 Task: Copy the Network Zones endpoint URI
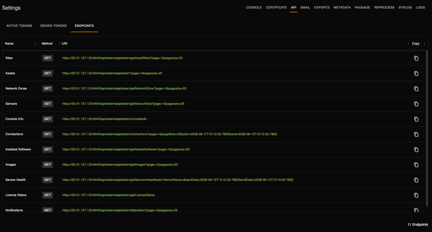pos(416,88)
